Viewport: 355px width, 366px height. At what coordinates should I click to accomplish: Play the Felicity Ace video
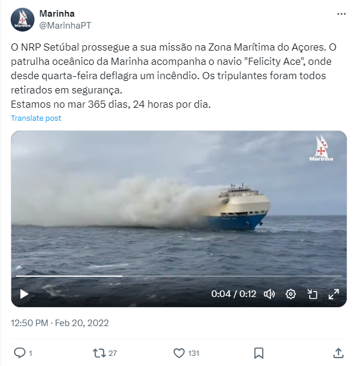24,294
